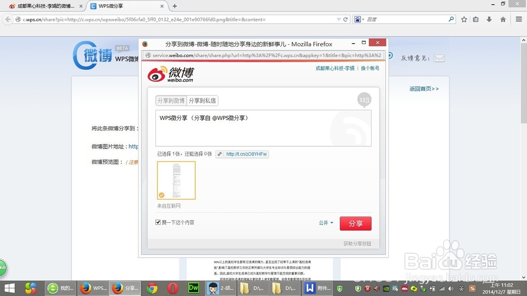Click the 百度 search field
The height and width of the screenshot is (296, 527).
click(x=406, y=19)
